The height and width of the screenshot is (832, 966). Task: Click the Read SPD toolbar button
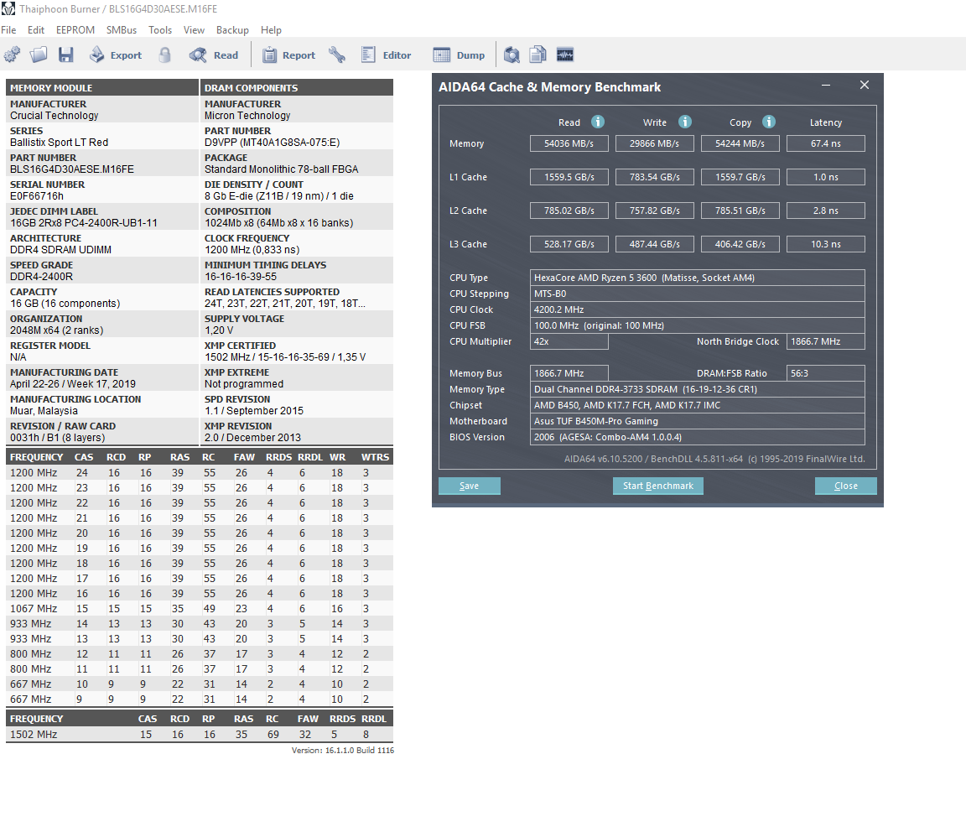pyautogui.click(x=214, y=55)
